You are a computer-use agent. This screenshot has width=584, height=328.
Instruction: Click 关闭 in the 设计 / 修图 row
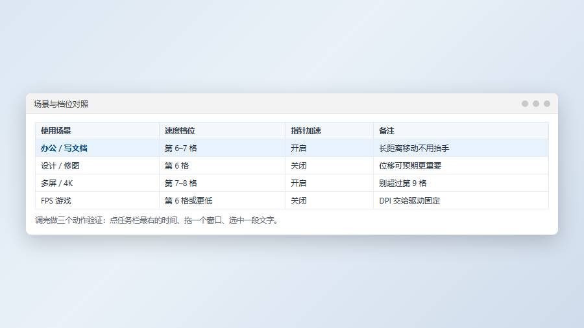click(x=329, y=165)
